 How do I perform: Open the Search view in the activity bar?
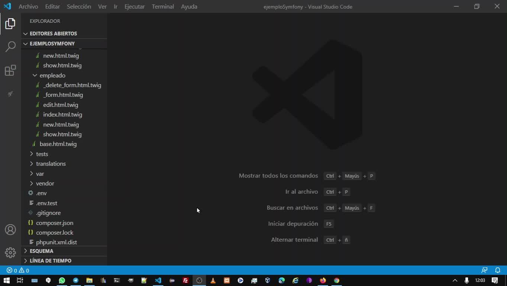[10, 47]
